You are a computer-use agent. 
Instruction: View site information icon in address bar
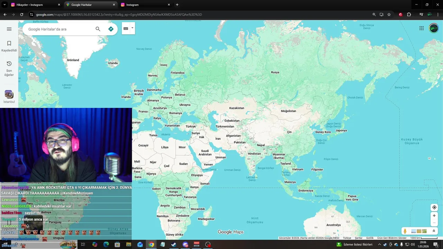pyautogui.click(x=31, y=15)
